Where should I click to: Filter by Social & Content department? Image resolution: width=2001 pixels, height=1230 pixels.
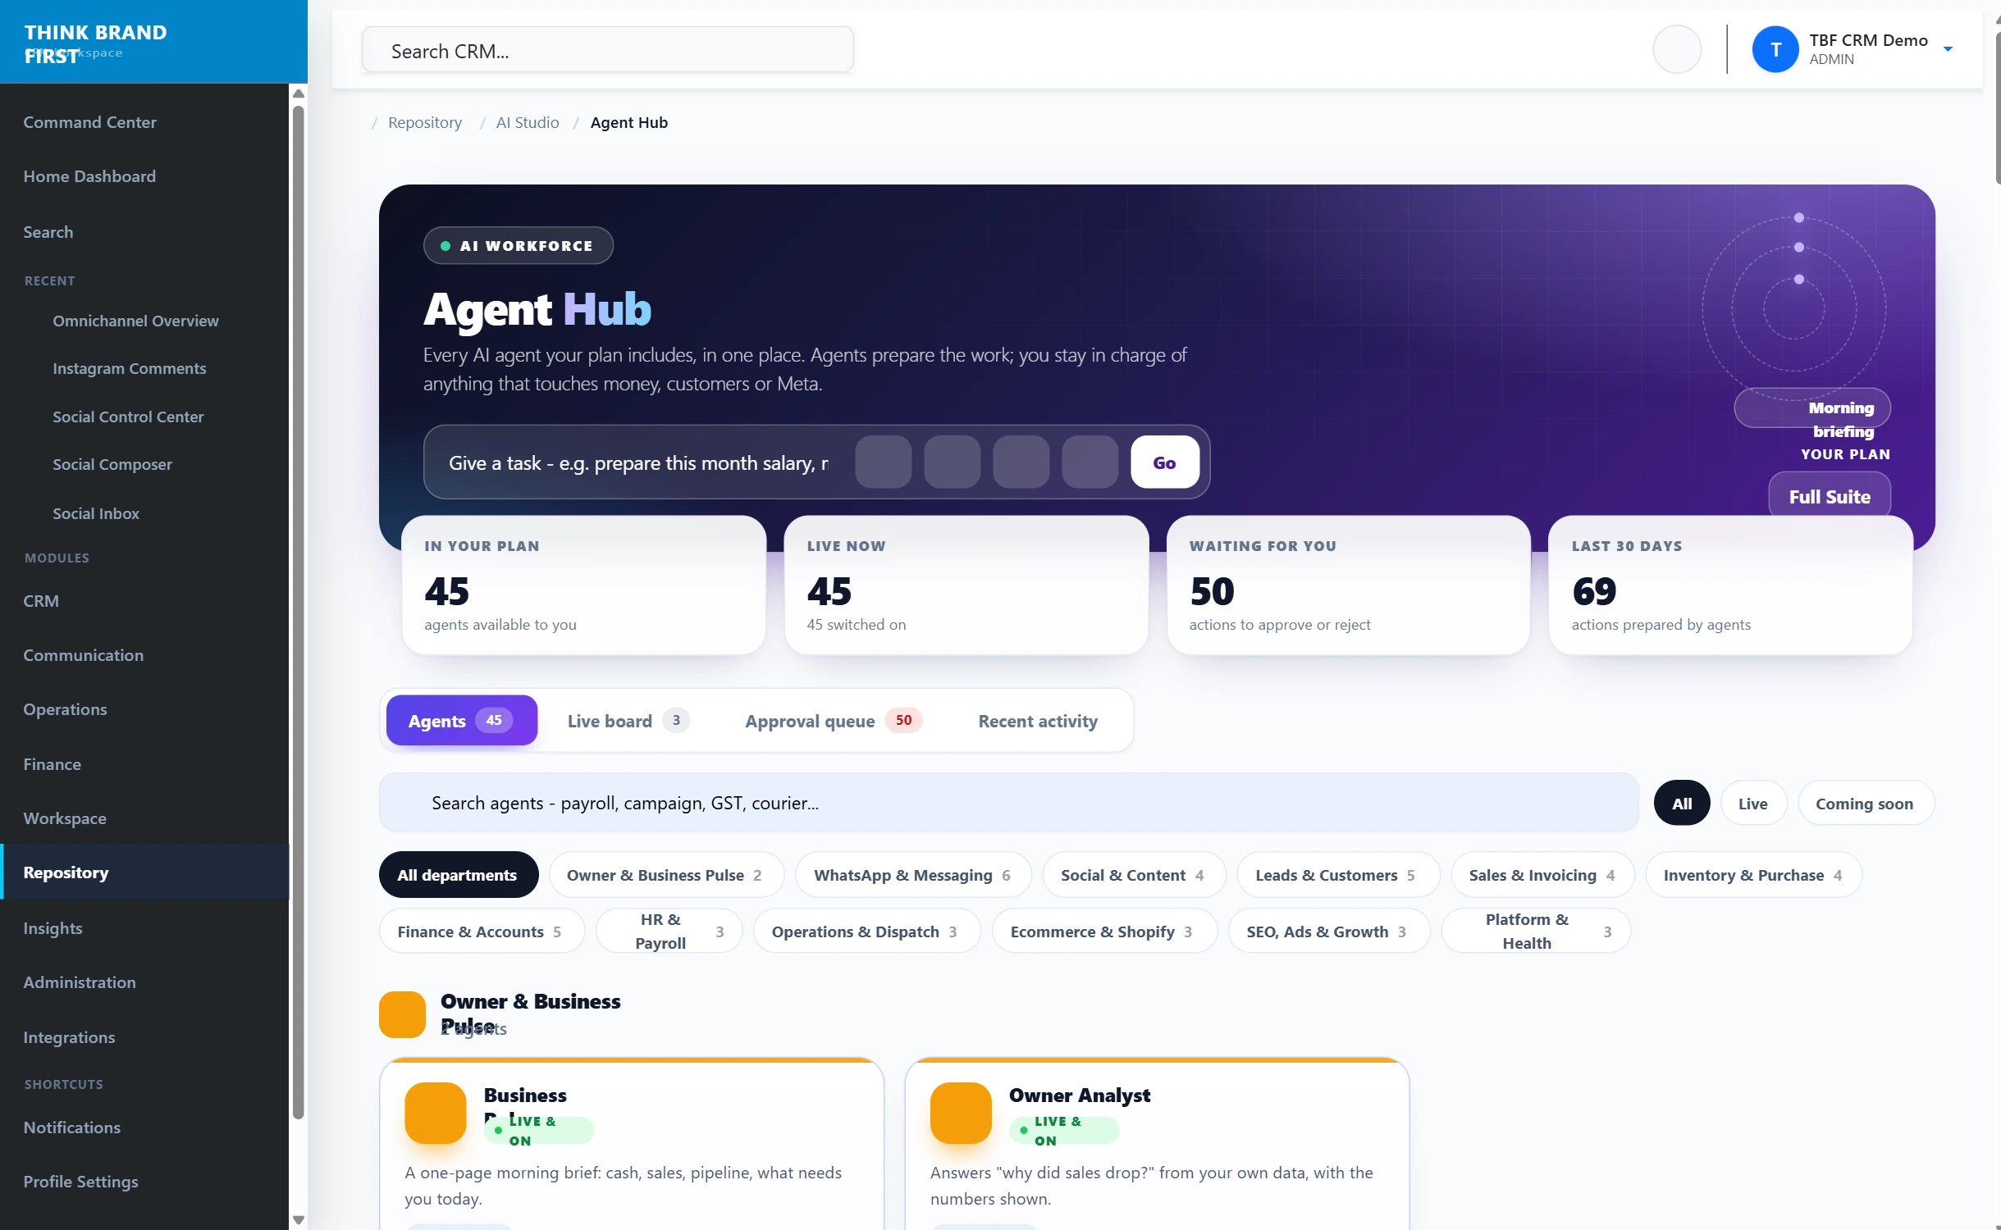coord(1133,875)
